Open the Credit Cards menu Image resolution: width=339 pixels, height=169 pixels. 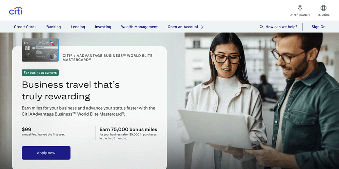click(x=25, y=27)
